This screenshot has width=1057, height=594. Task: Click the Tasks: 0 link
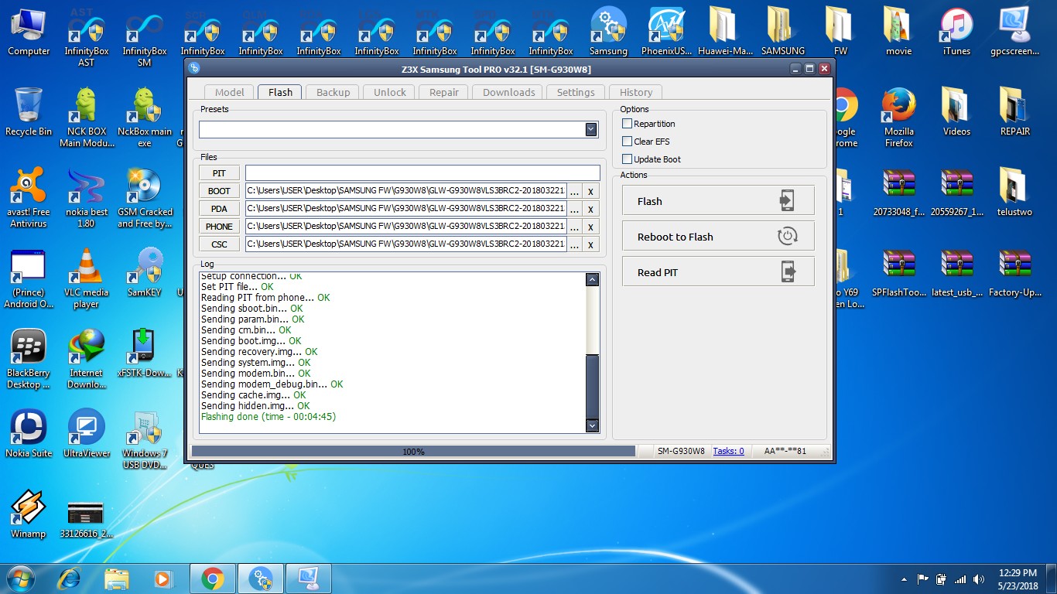tap(728, 451)
